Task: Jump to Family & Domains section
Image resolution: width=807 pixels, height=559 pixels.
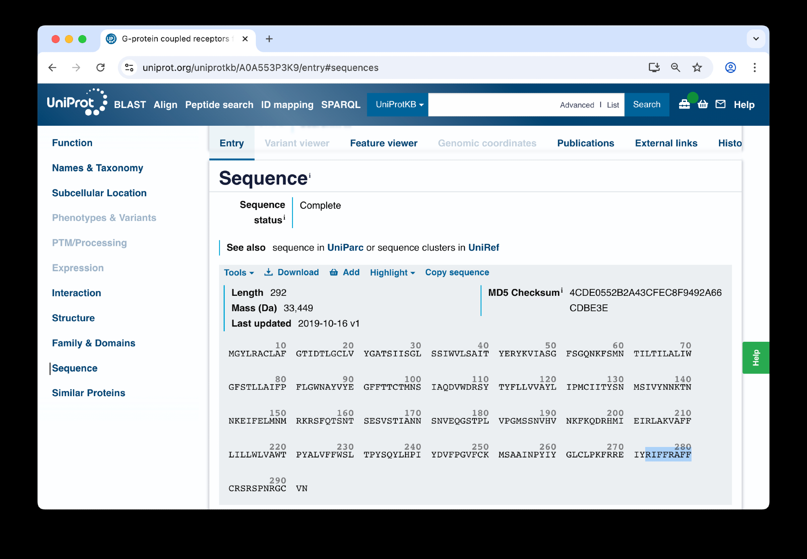Action: tap(94, 343)
